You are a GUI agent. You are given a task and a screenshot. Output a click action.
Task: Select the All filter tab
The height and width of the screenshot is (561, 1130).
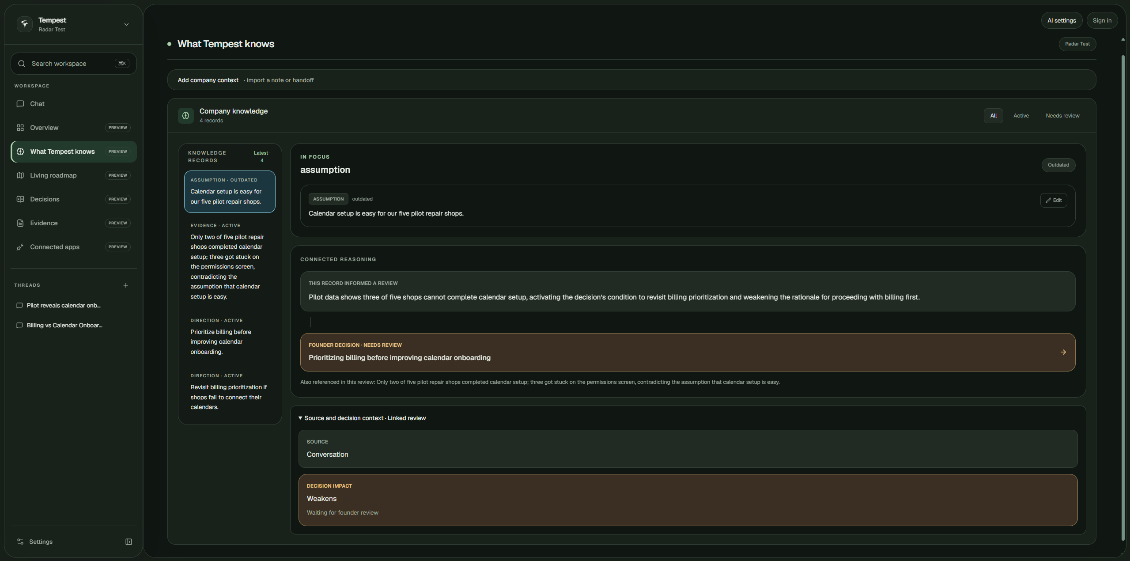(993, 116)
